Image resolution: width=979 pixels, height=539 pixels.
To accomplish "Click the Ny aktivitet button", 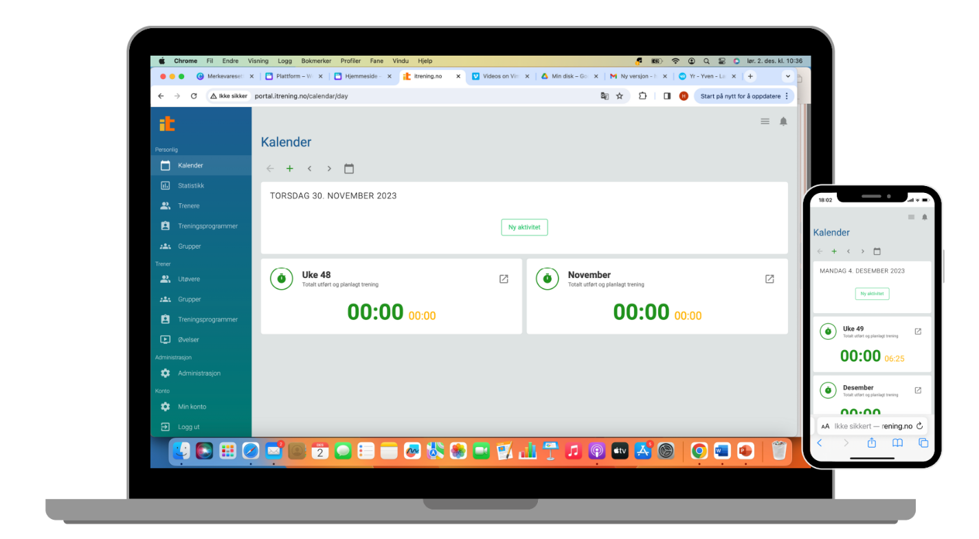I will (x=524, y=227).
